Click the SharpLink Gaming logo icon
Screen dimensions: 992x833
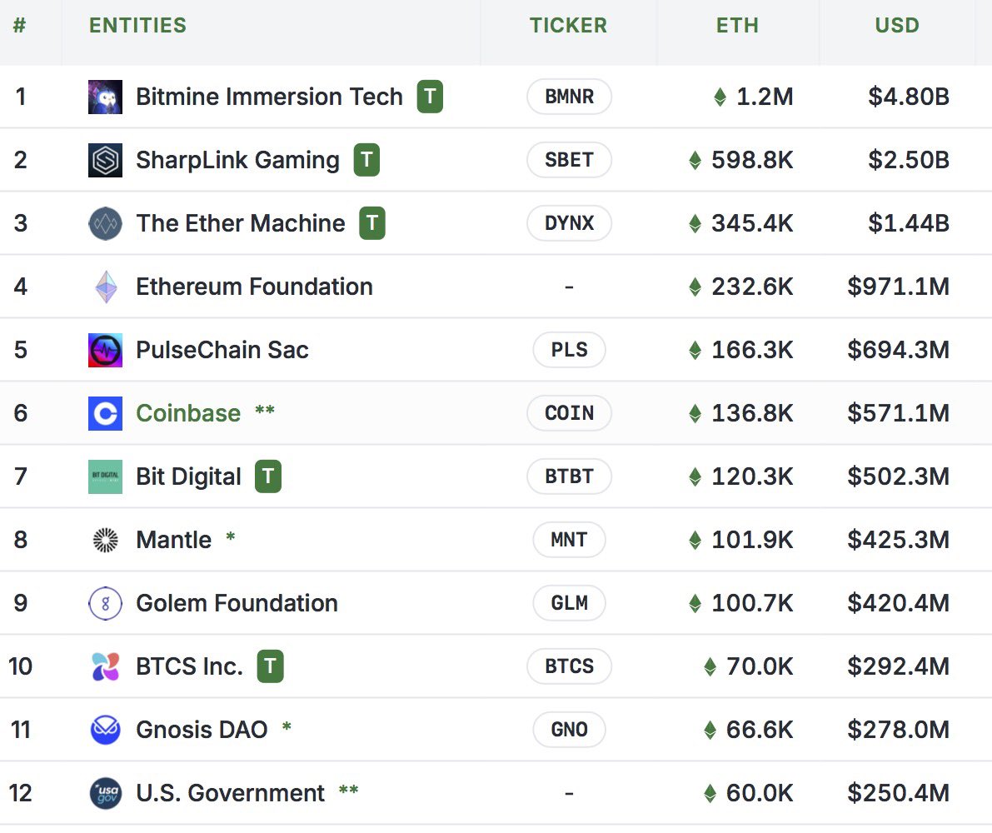coord(105,160)
